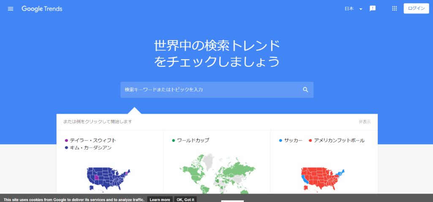The width and height of the screenshot is (433, 202).
Task: Click the red dot beside アメリカンフットボール
Action: tap(310, 141)
